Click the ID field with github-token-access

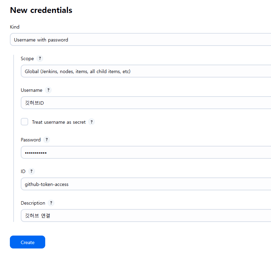tap(146, 184)
